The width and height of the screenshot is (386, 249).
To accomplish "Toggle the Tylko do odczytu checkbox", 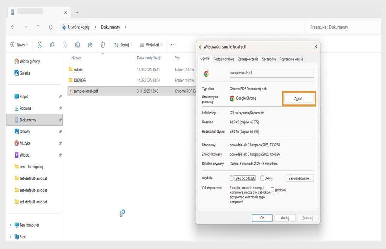I will [x=232, y=178].
